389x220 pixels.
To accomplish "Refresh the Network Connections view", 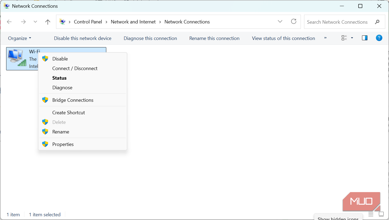I will [294, 22].
